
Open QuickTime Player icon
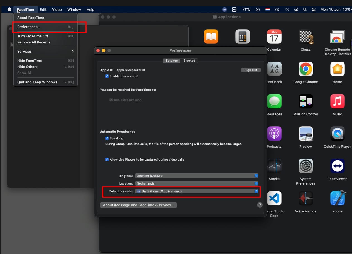[x=337, y=134]
